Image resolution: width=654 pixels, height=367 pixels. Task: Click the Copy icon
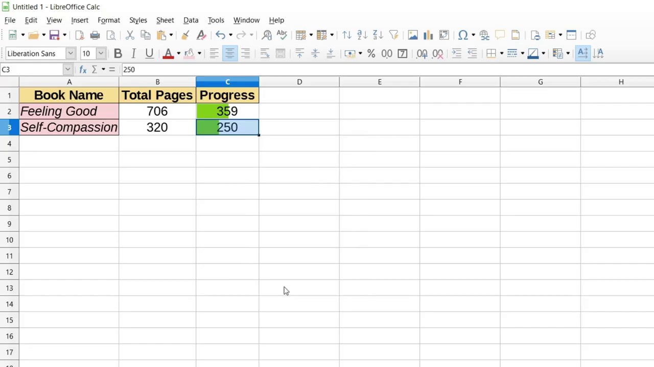pyautogui.click(x=146, y=35)
